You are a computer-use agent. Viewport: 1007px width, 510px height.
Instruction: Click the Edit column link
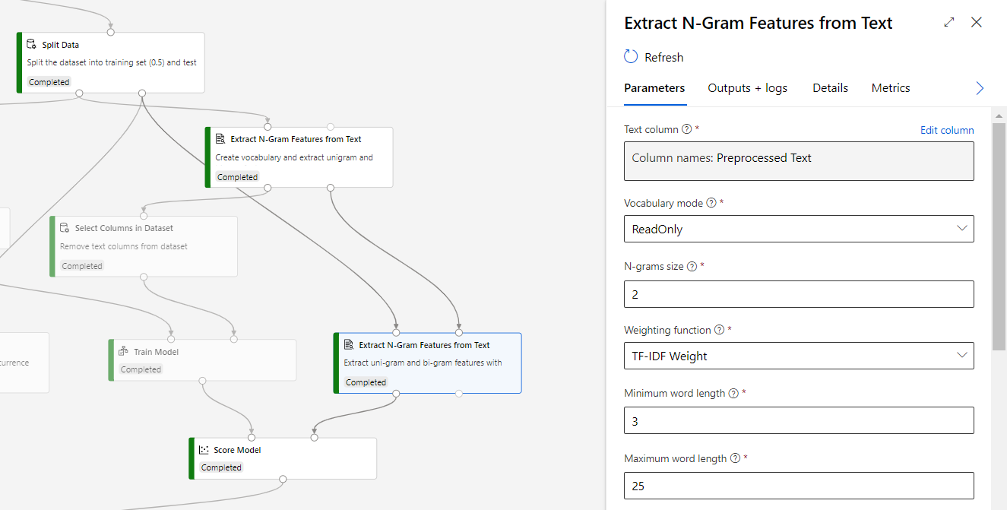pyautogui.click(x=947, y=130)
